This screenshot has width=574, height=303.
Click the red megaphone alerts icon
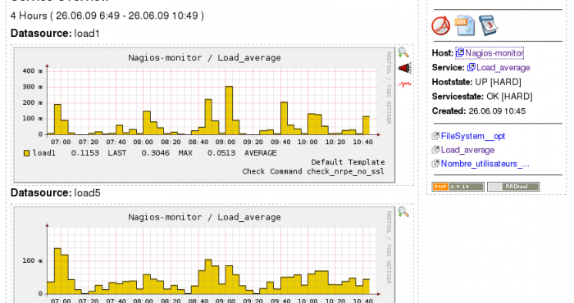[x=405, y=68]
